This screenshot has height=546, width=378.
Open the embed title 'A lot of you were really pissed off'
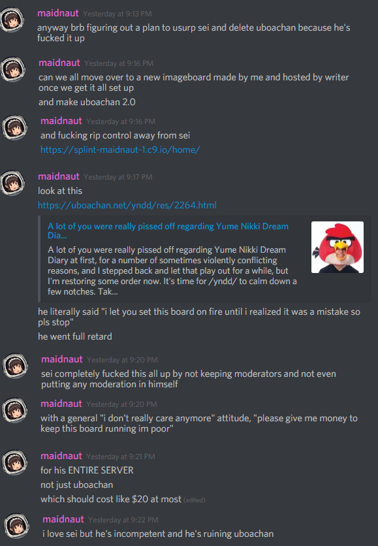coord(168,231)
